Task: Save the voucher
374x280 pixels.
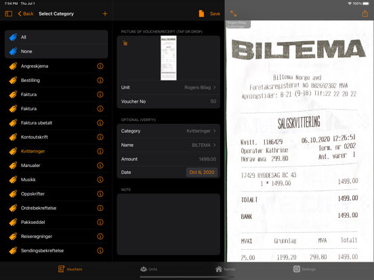Action: coord(215,14)
